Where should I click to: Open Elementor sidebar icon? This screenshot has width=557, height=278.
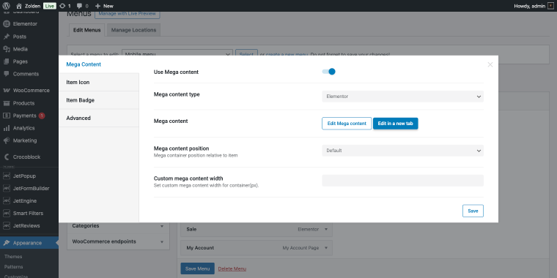tap(7, 23)
